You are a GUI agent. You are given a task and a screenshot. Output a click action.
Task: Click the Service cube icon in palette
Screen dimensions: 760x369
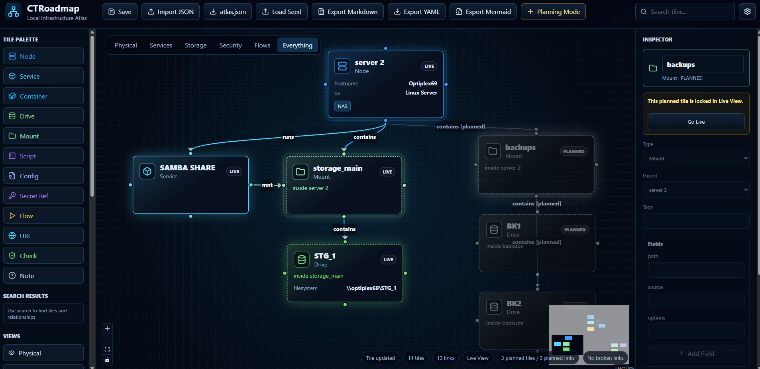click(x=12, y=76)
